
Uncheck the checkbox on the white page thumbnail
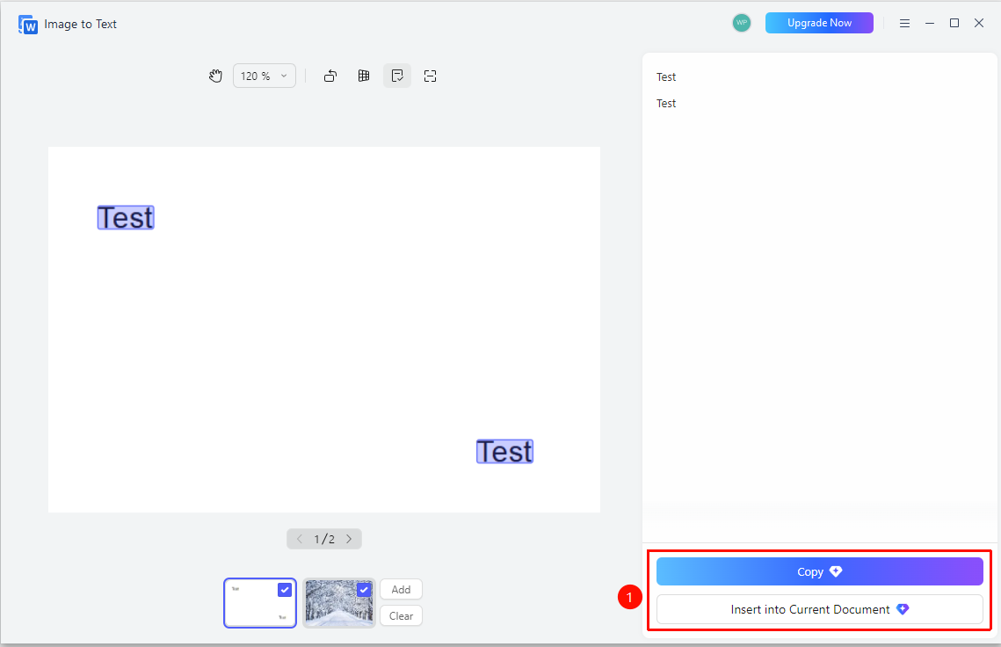[x=285, y=590]
